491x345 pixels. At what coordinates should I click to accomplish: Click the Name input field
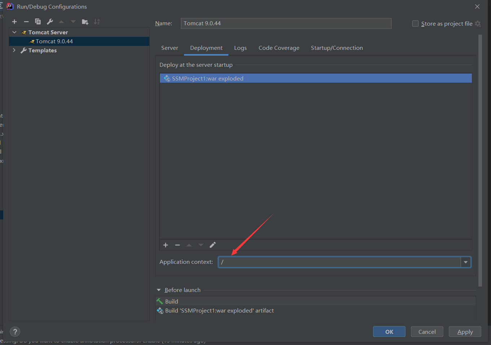(x=286, y=23)
